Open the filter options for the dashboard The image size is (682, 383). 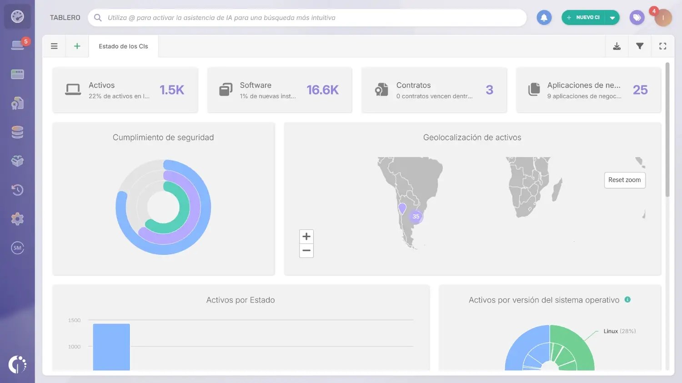640,46
